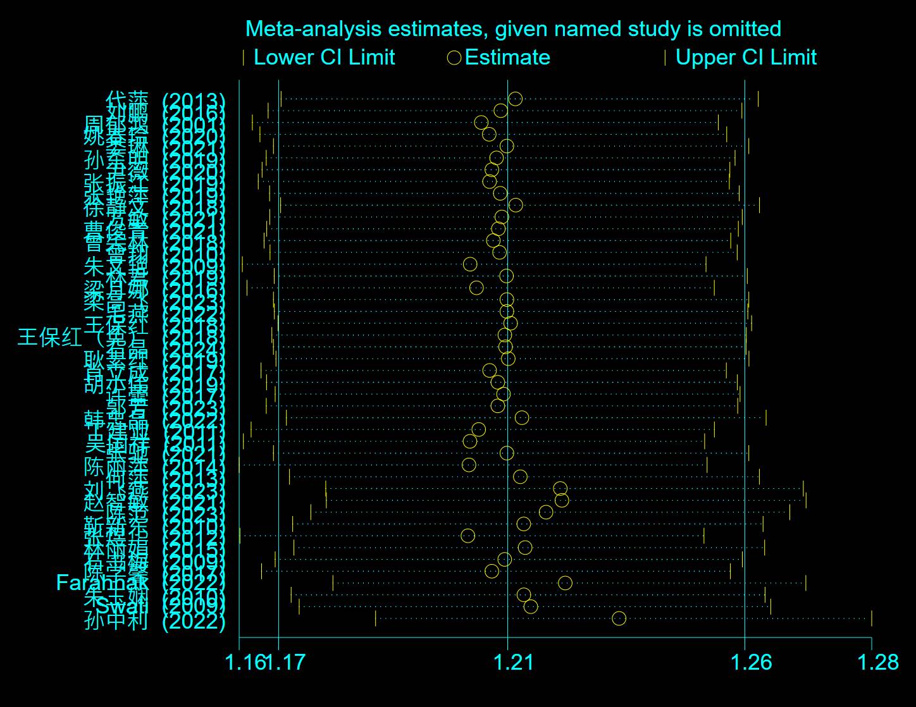Click the estimate circle on the Farahnak row
Image resolution: width=916 pixels, height=707 pixels.
click(x=565, y=583)
